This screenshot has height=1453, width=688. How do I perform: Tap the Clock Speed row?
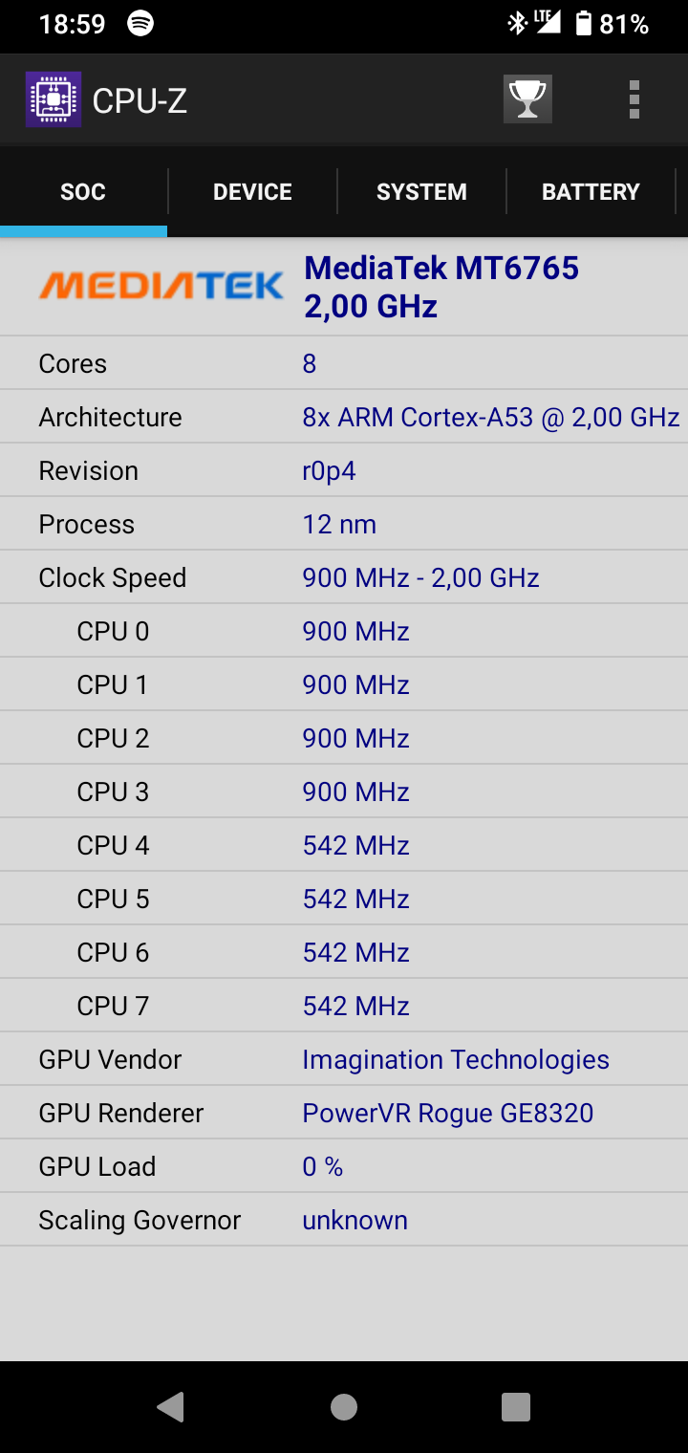pos(344,577)
